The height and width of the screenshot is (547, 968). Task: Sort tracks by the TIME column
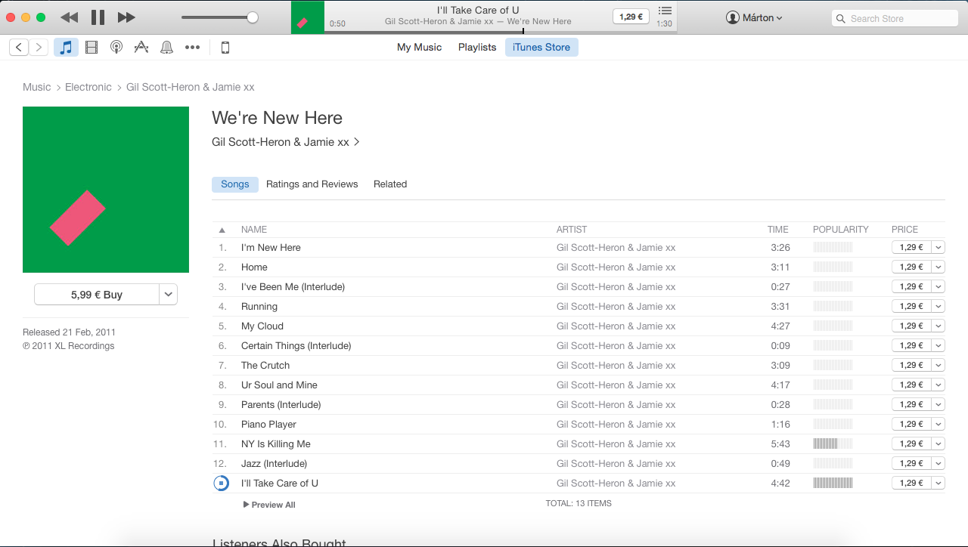pyautogui.click(x=777, y=230)
